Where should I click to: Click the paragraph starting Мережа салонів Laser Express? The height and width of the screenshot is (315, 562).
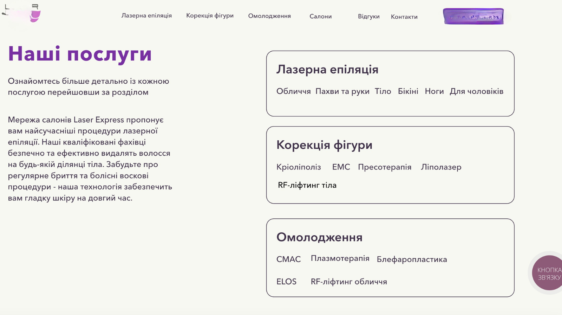tap(90, 159)
